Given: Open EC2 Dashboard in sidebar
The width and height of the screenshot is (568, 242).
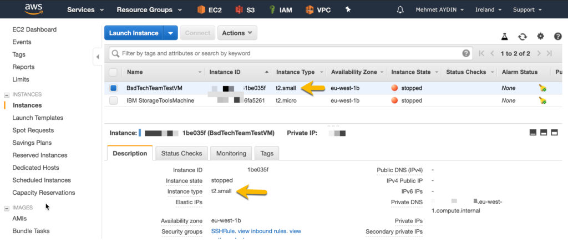Looking at the screenshot, I should pyautogui.click(x=34, y=30).
